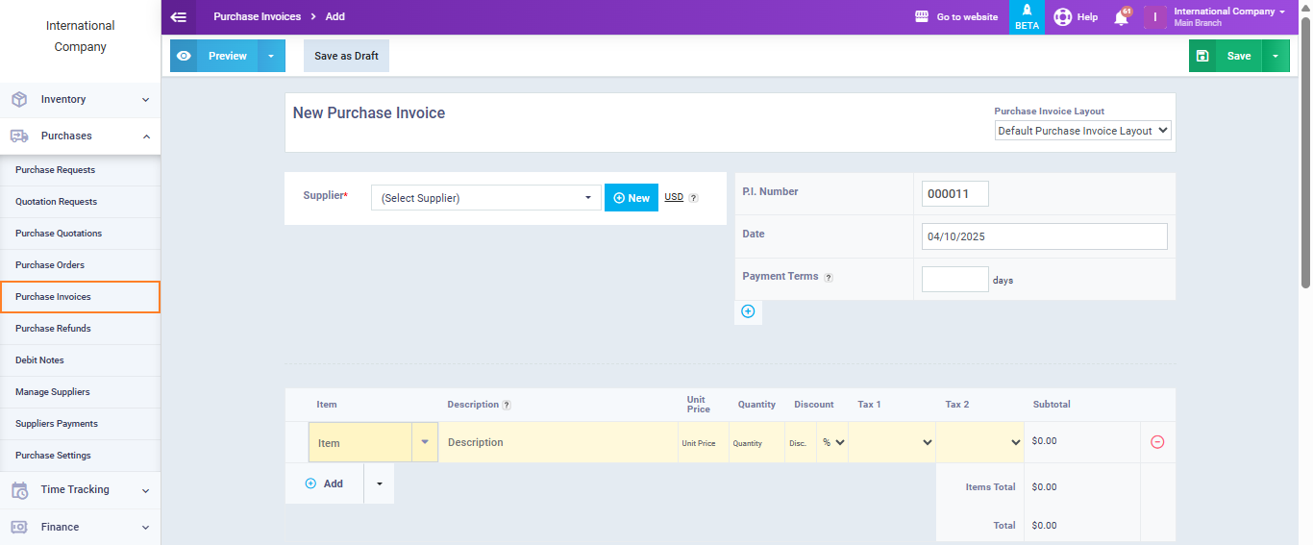Open the Select Supplier dropdown

pyautogui.click(x=485, y=198)
